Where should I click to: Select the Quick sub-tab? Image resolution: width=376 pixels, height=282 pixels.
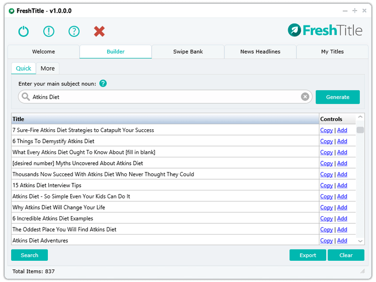point(23,68)
